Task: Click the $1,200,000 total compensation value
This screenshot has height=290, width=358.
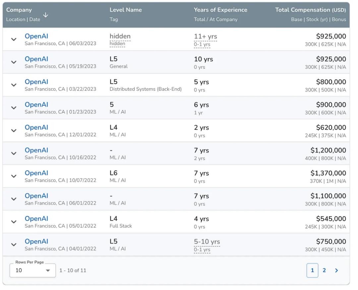Action: click(328, 150)
